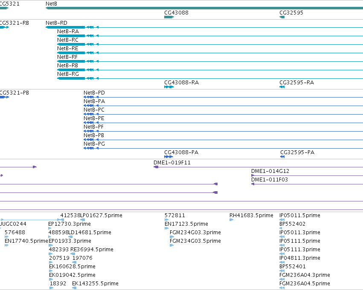This screenshot has height=290, width=363.
Task: Select NetB-PB protein label
Action: click(x=94, y=135)
